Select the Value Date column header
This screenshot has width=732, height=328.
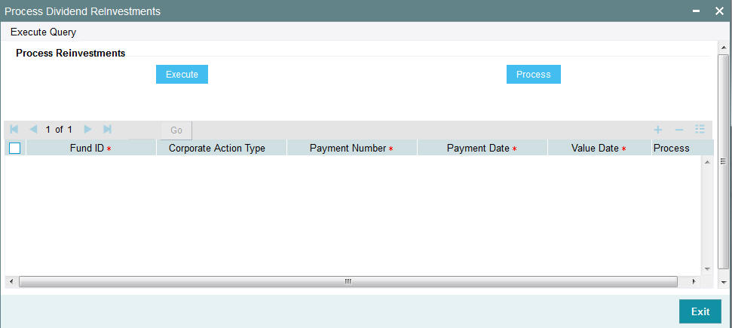(x=599, y=148)
